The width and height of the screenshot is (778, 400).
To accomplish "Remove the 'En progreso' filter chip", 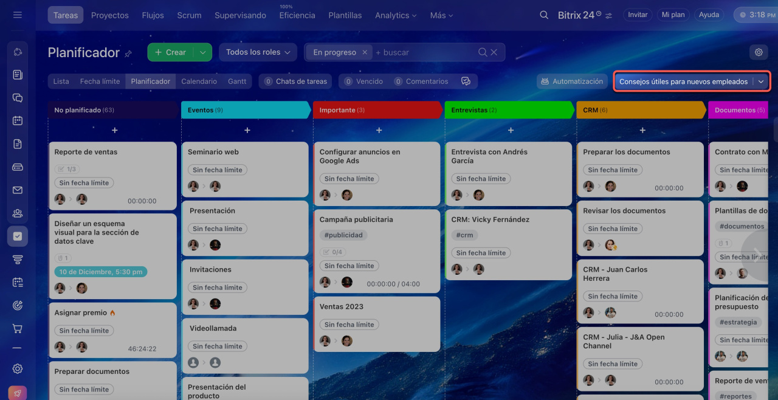I will tap(365, 52).
